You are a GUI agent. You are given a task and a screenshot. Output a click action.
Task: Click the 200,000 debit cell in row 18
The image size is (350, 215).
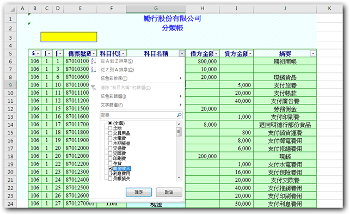tap(202, 156)
